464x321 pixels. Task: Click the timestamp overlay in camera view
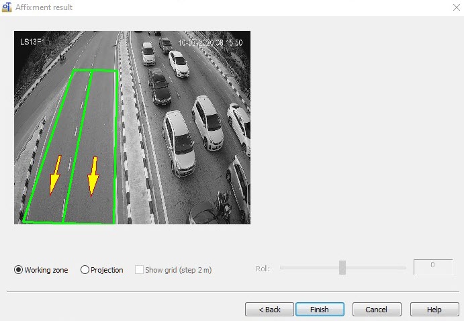(x=210, y=42)
